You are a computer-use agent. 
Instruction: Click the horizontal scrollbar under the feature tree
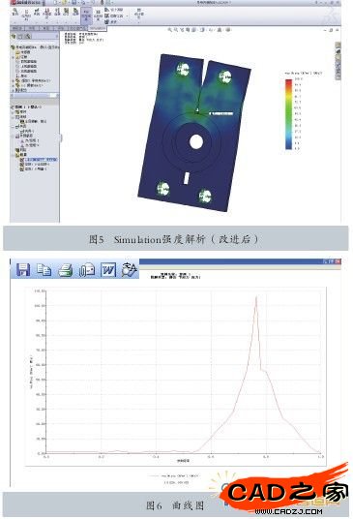[x=35, y=95]
